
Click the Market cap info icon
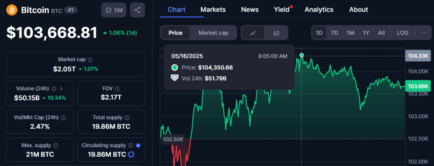90,60
